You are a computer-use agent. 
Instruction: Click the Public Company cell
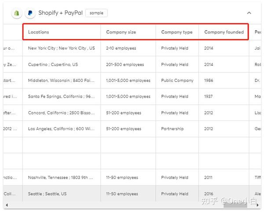177,80
